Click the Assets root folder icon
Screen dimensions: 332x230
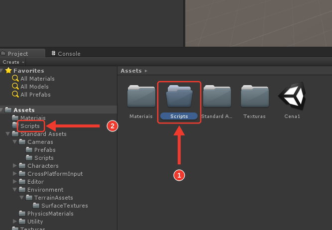pos(8,110)
